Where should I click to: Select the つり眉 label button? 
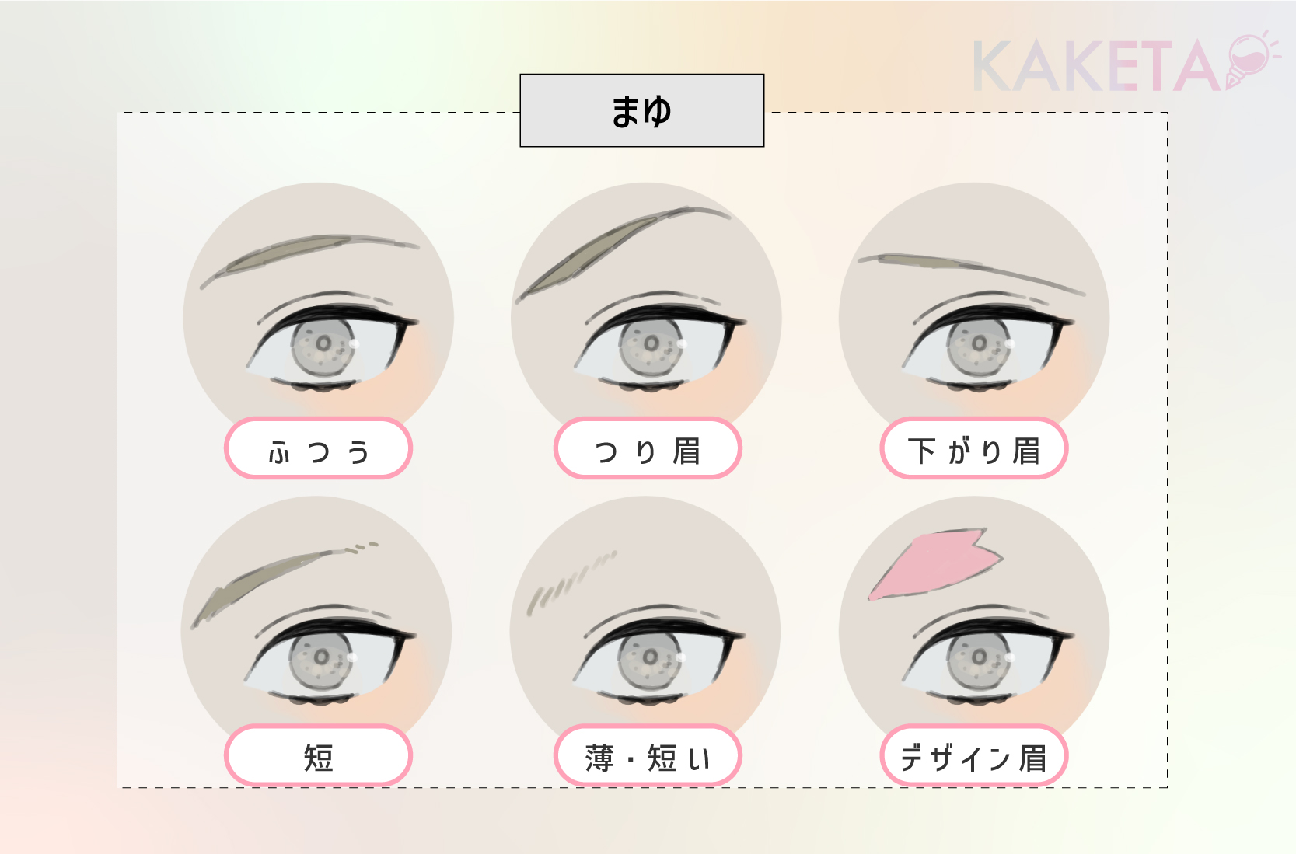point(648,448)
